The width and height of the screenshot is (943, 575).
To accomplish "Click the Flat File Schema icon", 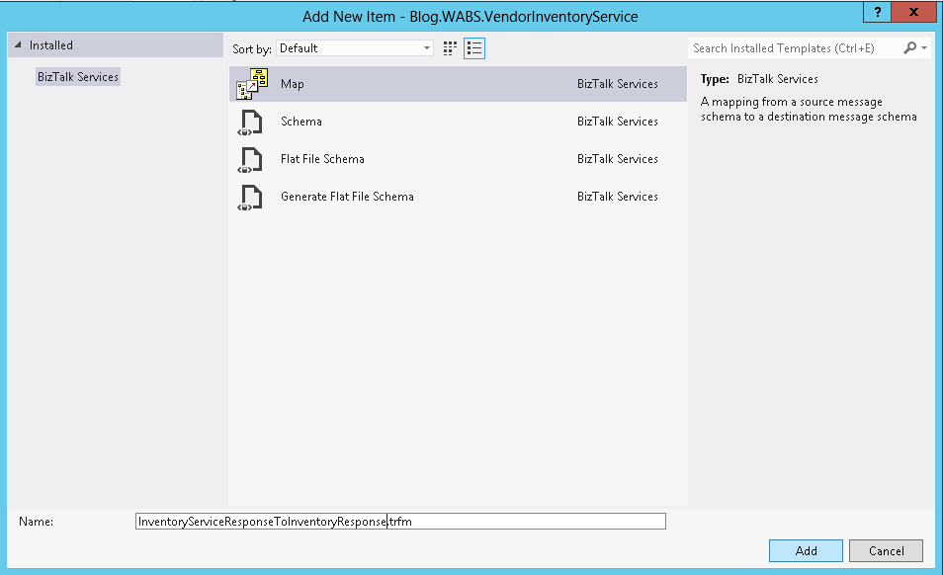I will click(250, 160).
